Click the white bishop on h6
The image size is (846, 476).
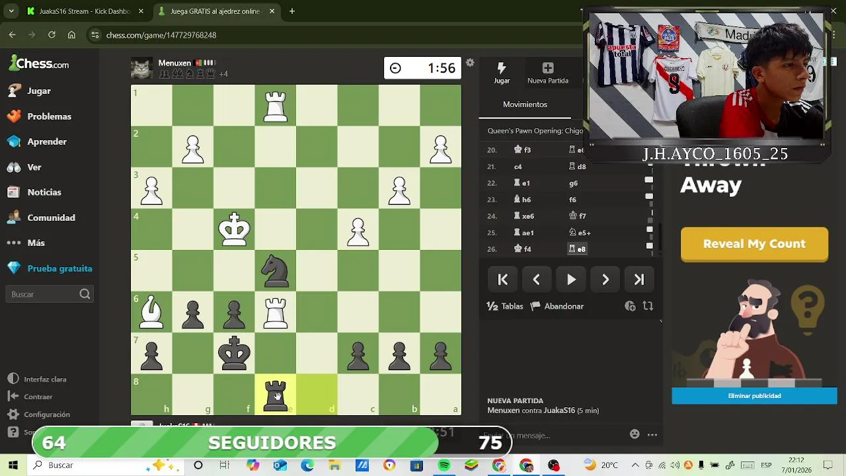[x=151, y=312]
